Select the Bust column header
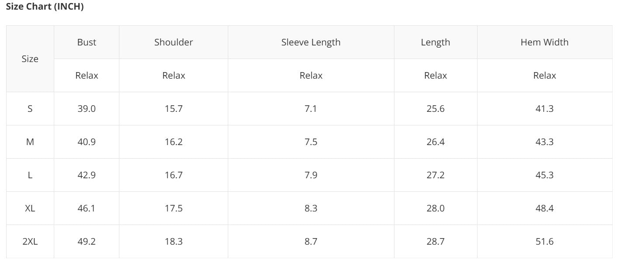This screenshot has width=631, height=277. [x=87, y=42]
